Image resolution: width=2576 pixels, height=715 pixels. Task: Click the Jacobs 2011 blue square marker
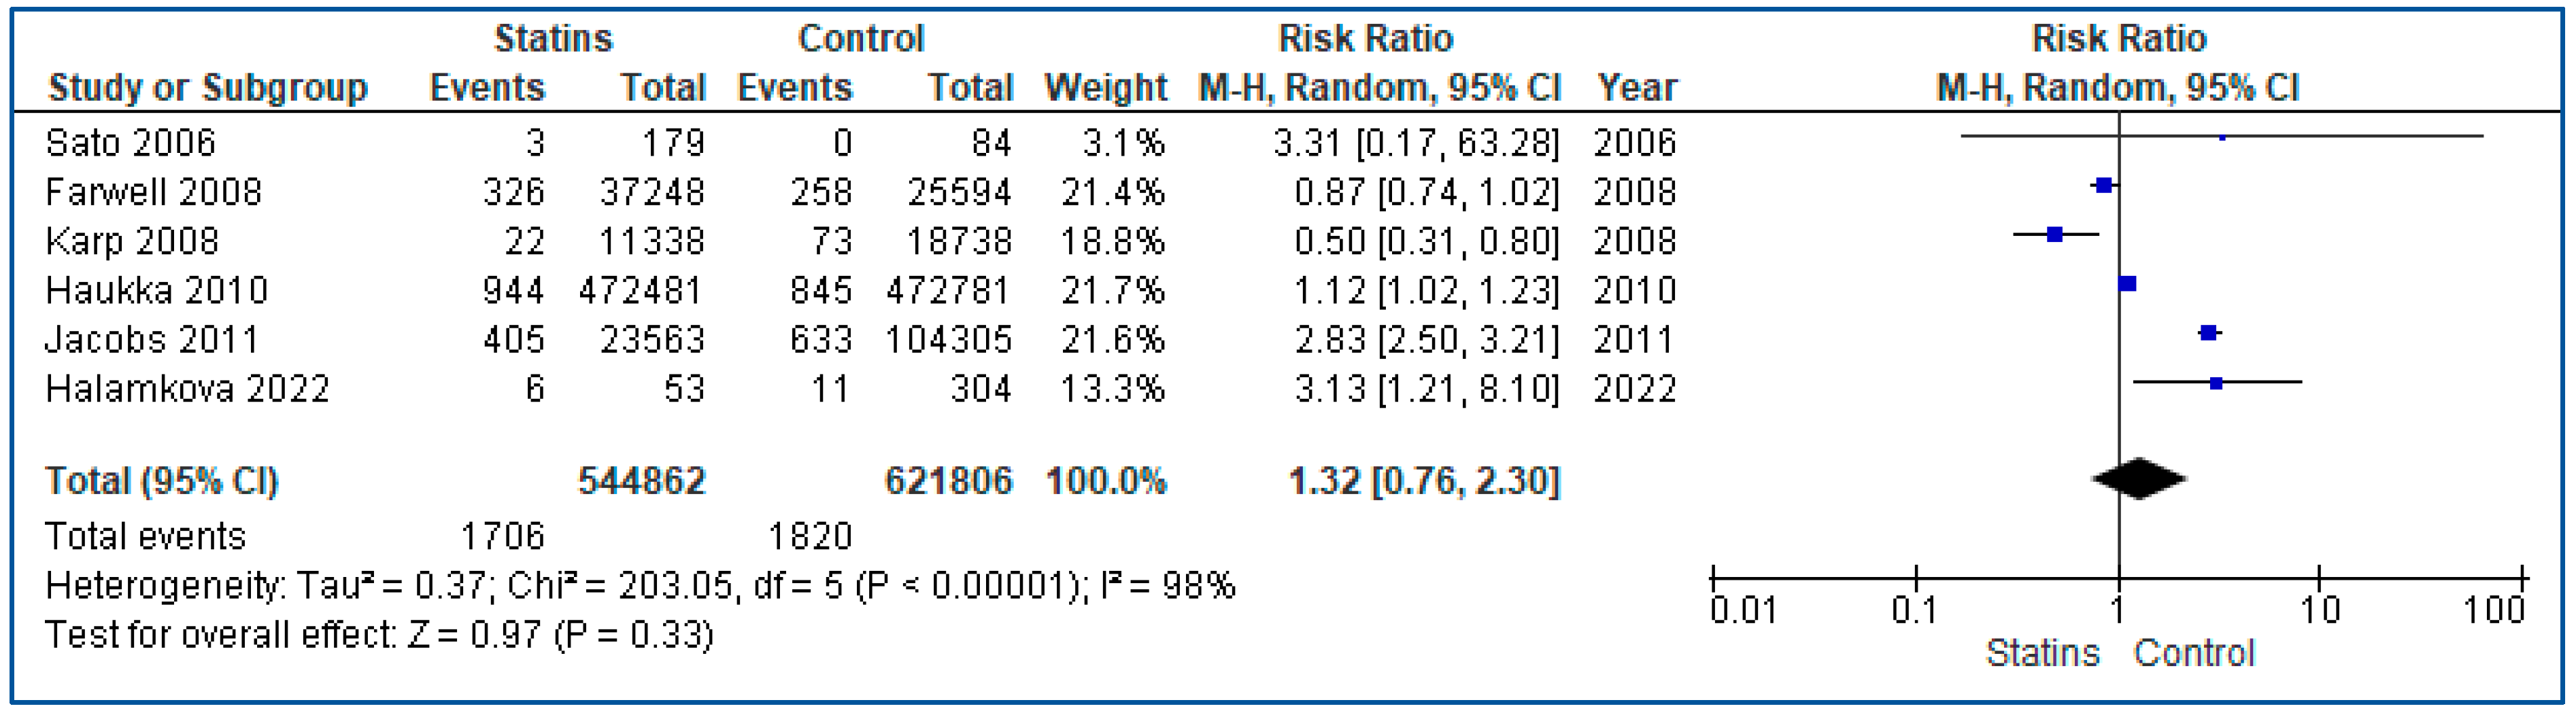click(2208, 333)
